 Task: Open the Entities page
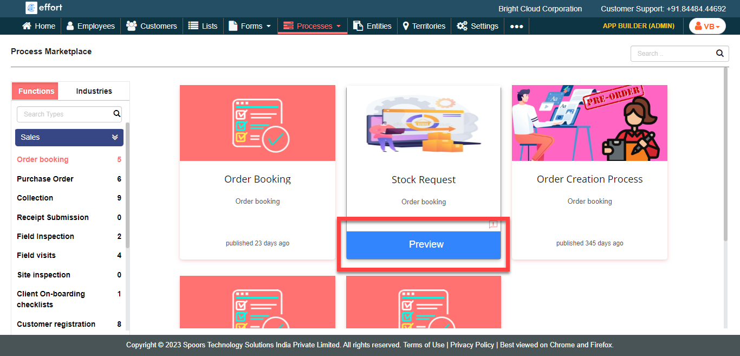click(372, 26)
